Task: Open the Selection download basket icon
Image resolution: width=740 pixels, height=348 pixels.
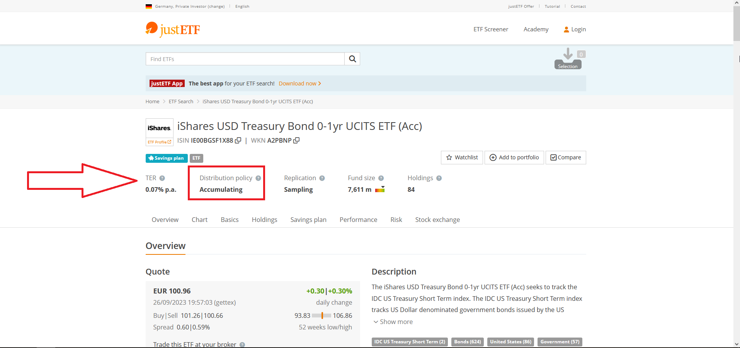Action: coord(568,59)
